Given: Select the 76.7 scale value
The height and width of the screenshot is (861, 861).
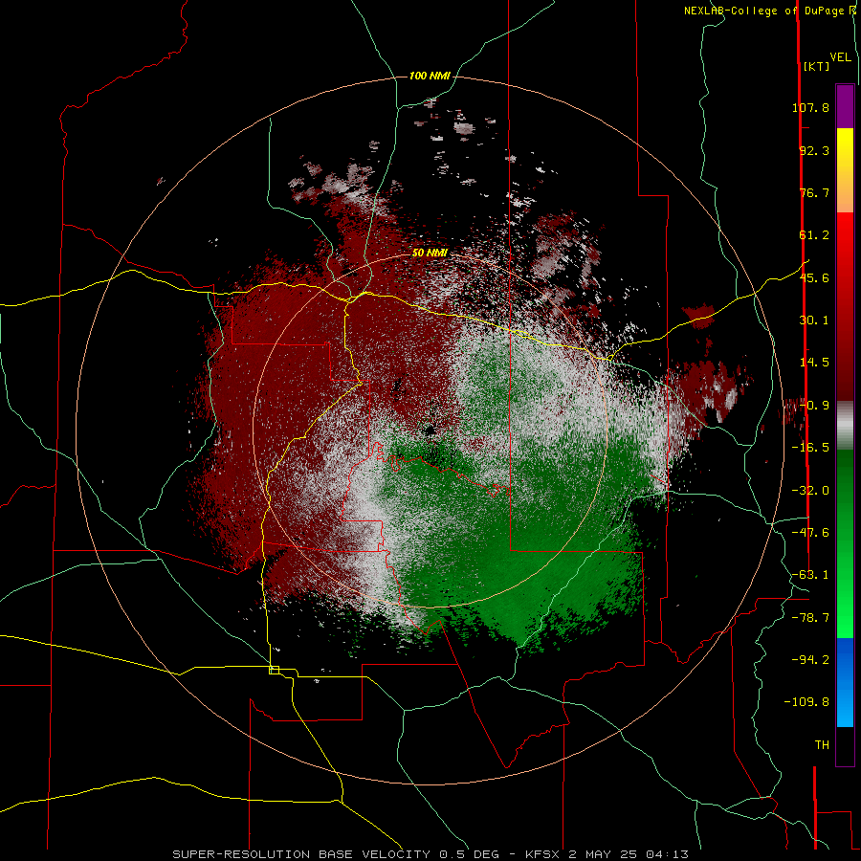Looking at the screenshot, I should (814, 192).
